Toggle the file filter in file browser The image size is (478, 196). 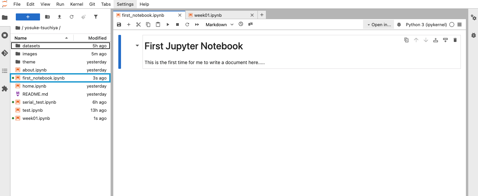pyautogui.click(x=96, y=17)
